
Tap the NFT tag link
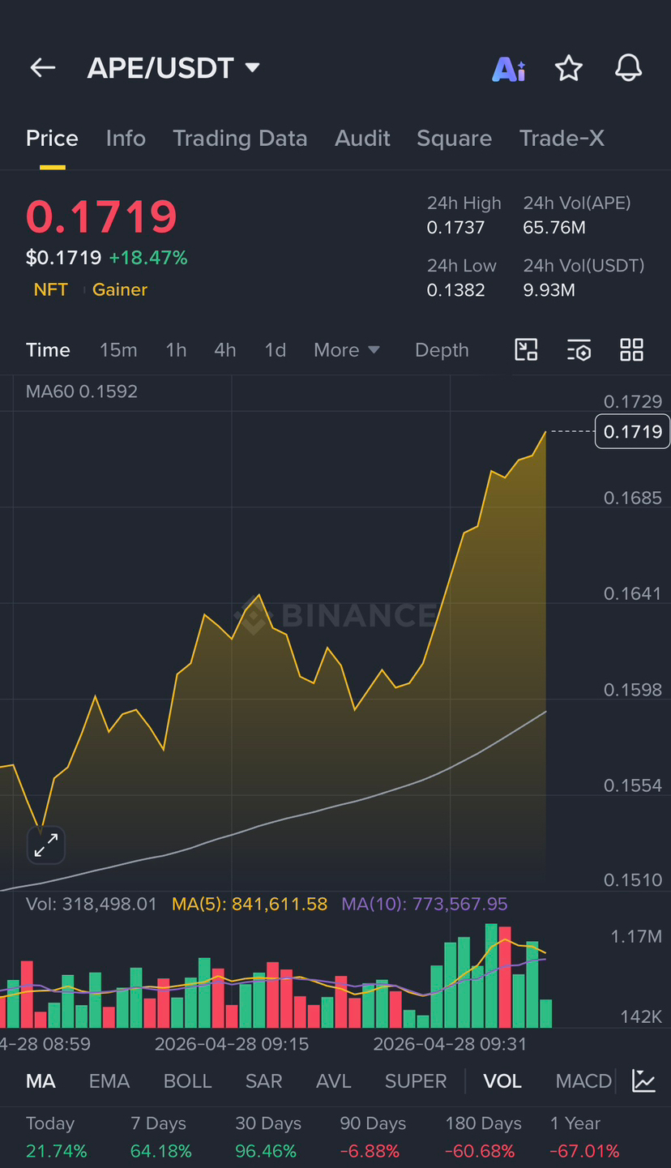coord(51,289)
